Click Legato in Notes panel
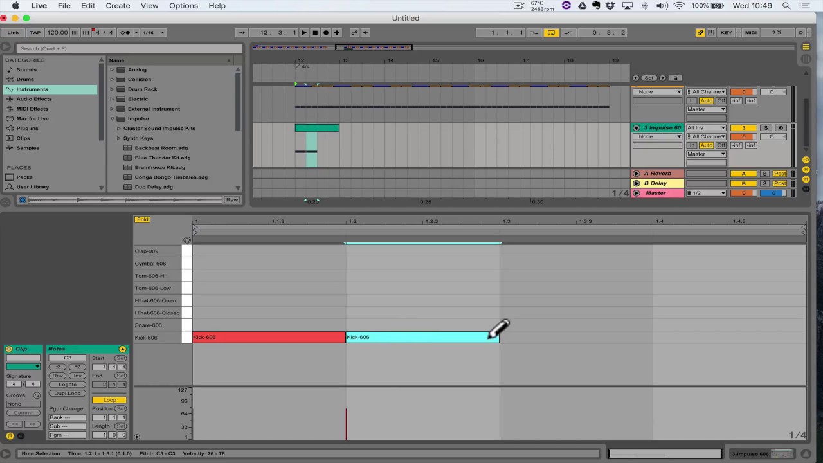Screen dimensions: 823x463 68,385
